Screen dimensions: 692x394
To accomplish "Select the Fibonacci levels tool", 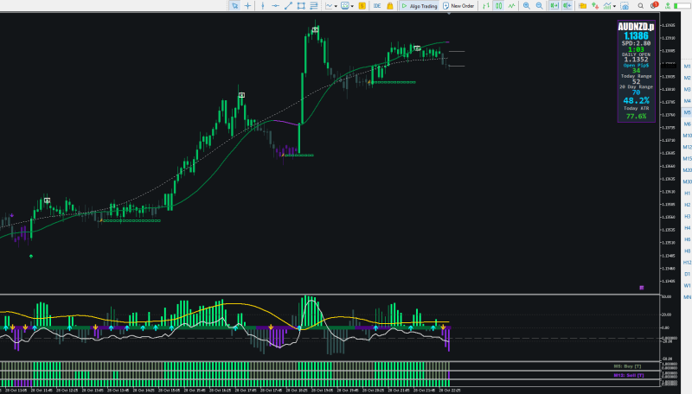I will tap(314, 6).
